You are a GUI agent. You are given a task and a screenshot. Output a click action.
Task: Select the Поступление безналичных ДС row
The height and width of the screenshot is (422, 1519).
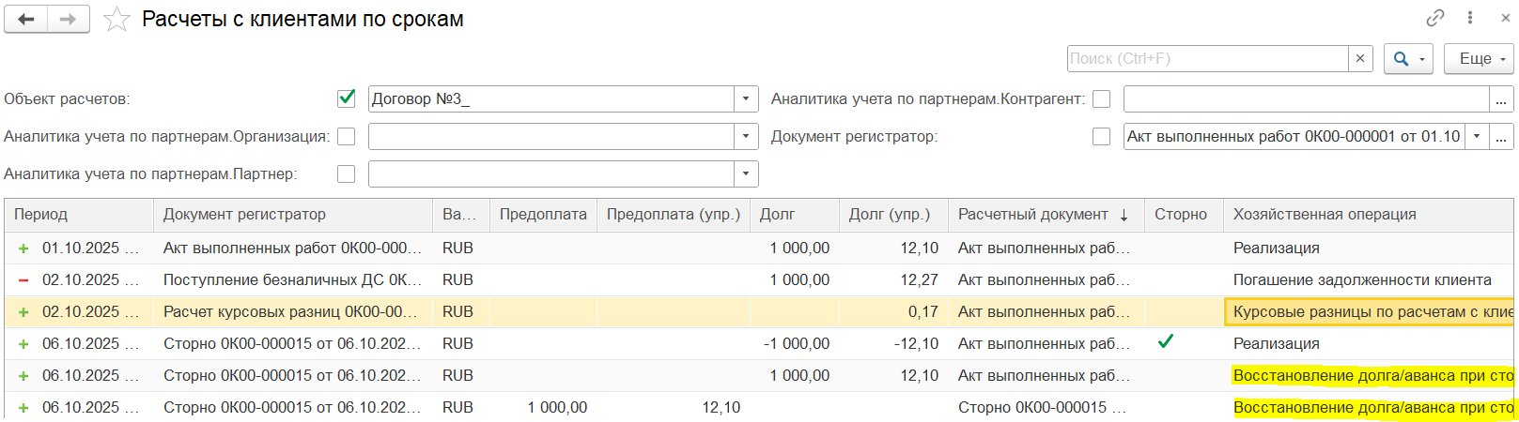point(291,279)
